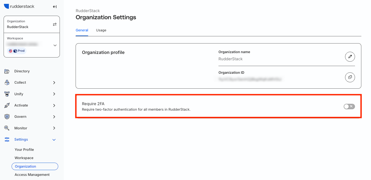Open Your Profile settings

click(24, 150)
